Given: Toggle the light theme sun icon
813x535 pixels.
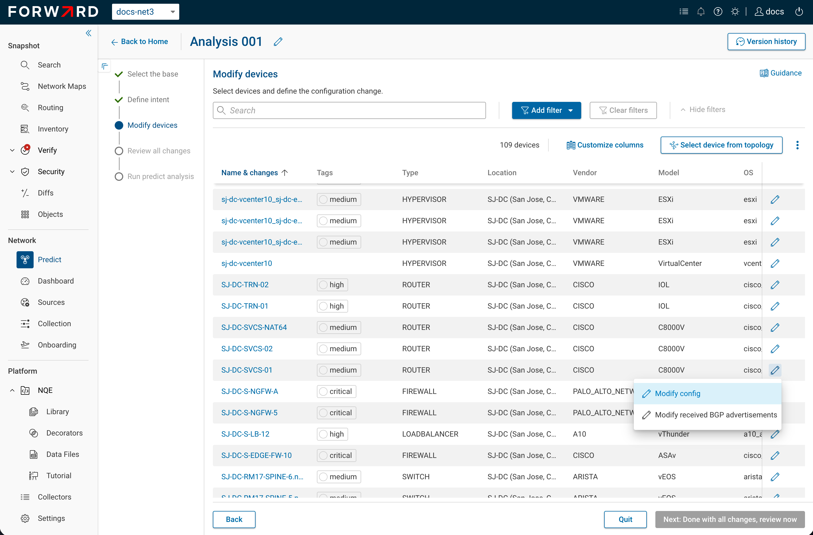Looking at the screenshot, I should pos(735,12).
